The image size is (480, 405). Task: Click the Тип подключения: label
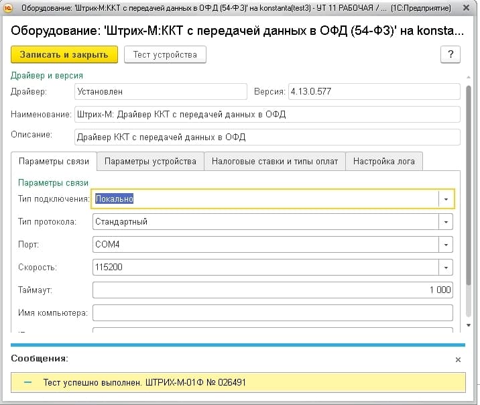point(54,199)
